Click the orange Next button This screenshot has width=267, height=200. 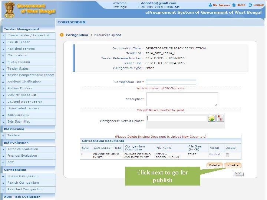click(233, 165)
